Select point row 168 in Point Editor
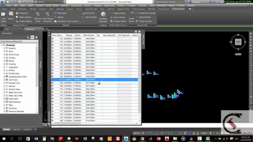The height and width of the screenshot is (142, 253). tap(95, 83)
